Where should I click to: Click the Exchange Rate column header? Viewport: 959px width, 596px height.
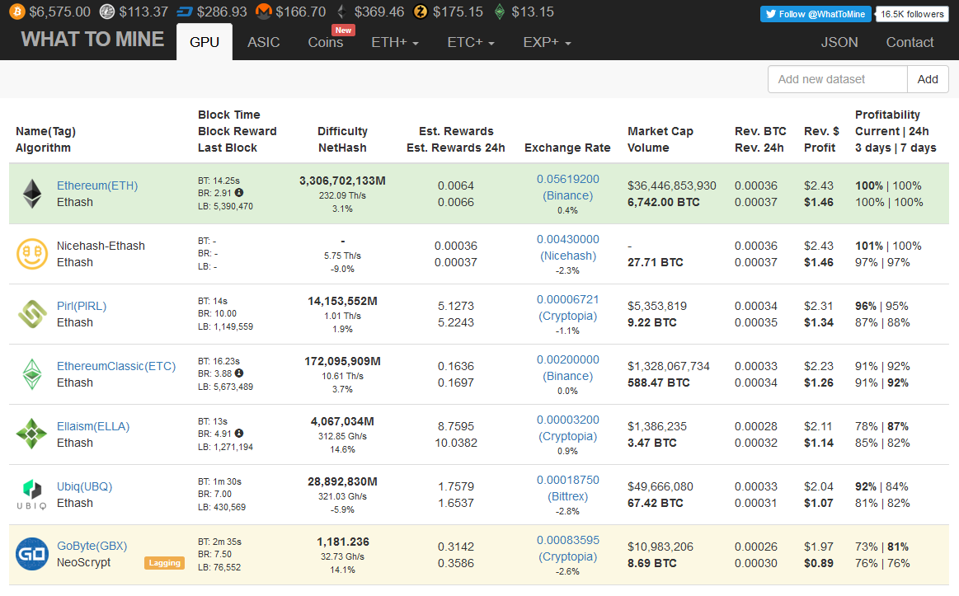click(x=567, y=148)
